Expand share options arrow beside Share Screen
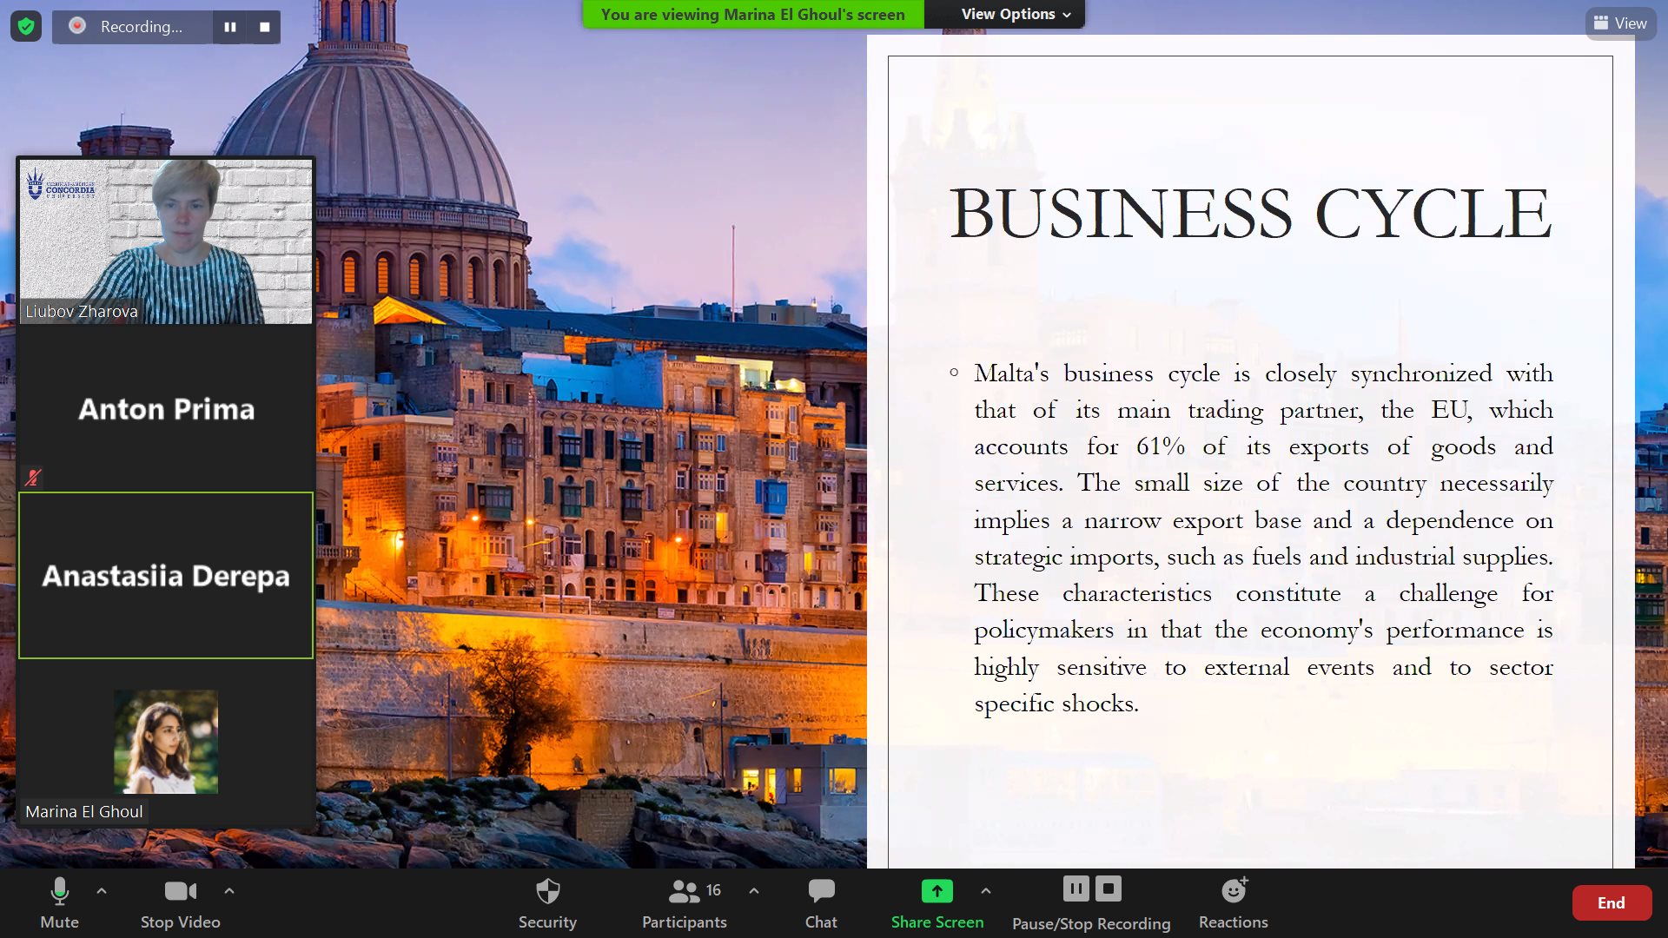Screen dimensions: 1668x938 (986, 890)
